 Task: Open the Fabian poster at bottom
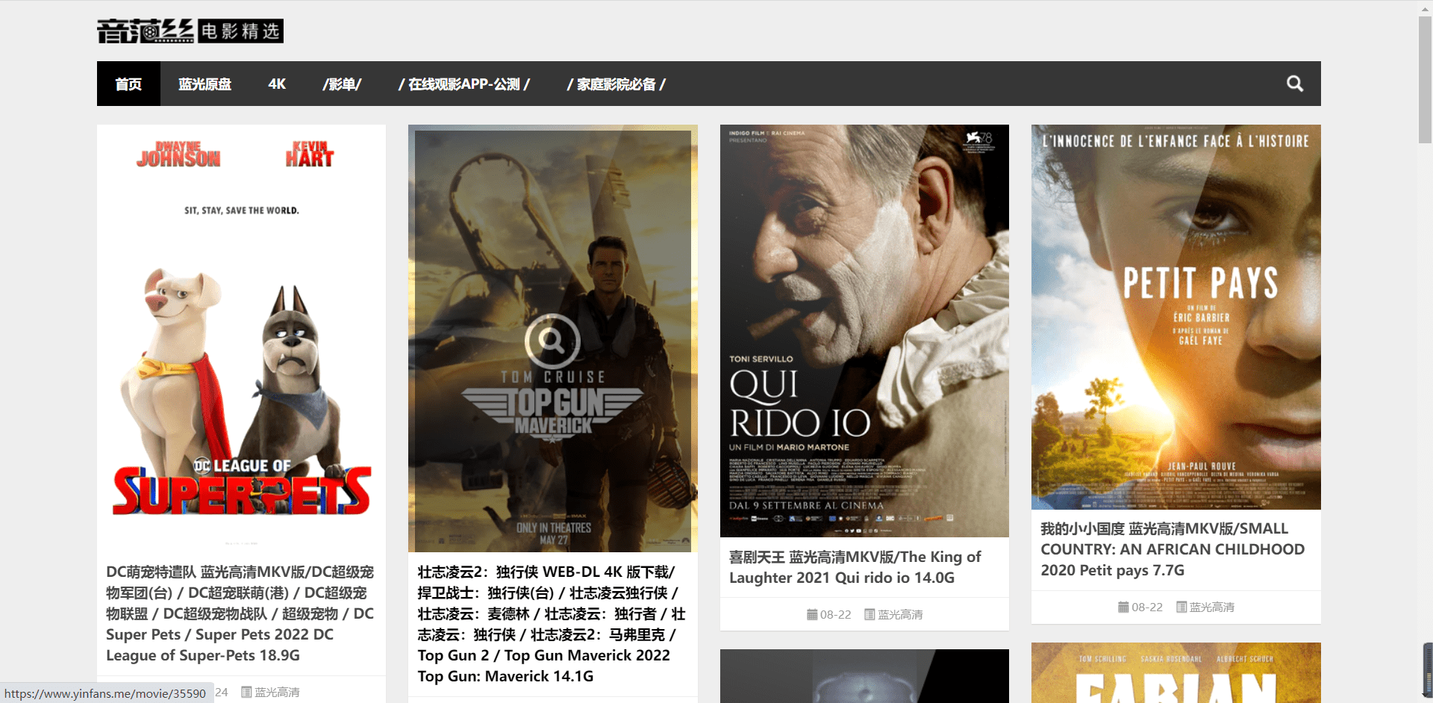click(x=1176, y=672)
